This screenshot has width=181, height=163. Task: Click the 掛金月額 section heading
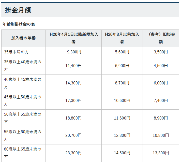18,10
